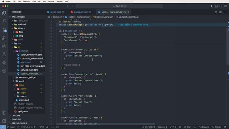Open changes compare icon in editor toolbar

(216, 12)
